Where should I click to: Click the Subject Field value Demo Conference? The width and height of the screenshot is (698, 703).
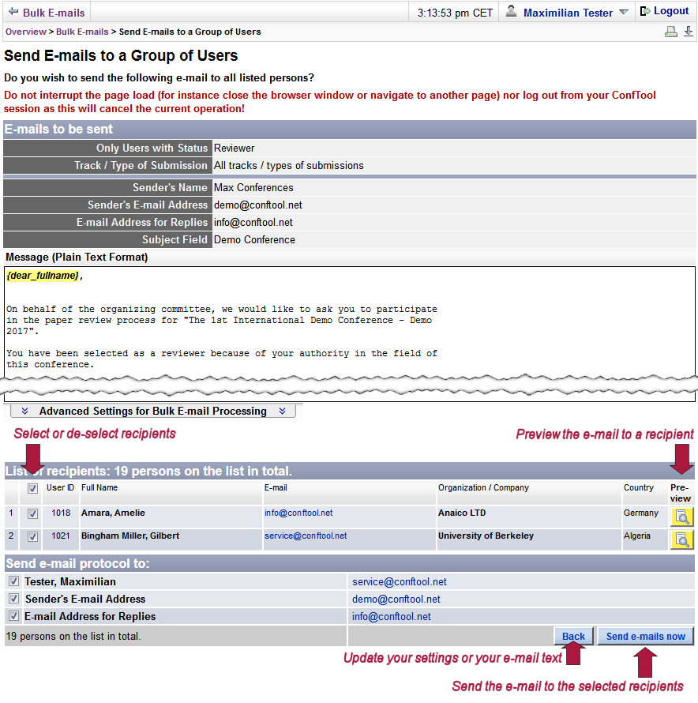(254, 240)
